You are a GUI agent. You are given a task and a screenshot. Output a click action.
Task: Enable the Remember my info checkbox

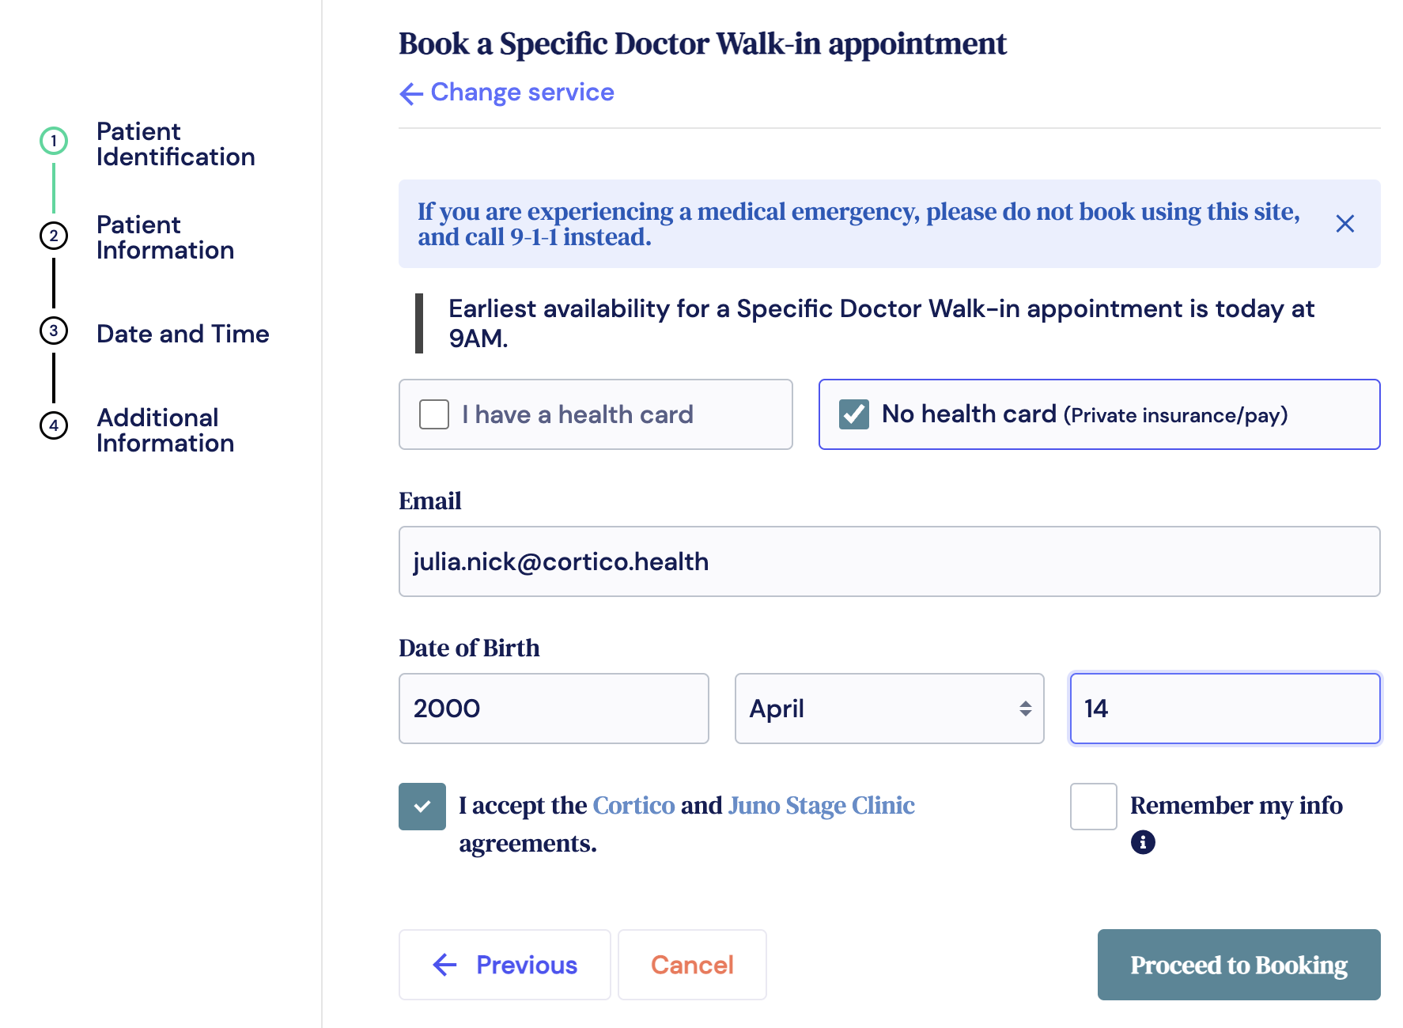tap(1093, 807)
